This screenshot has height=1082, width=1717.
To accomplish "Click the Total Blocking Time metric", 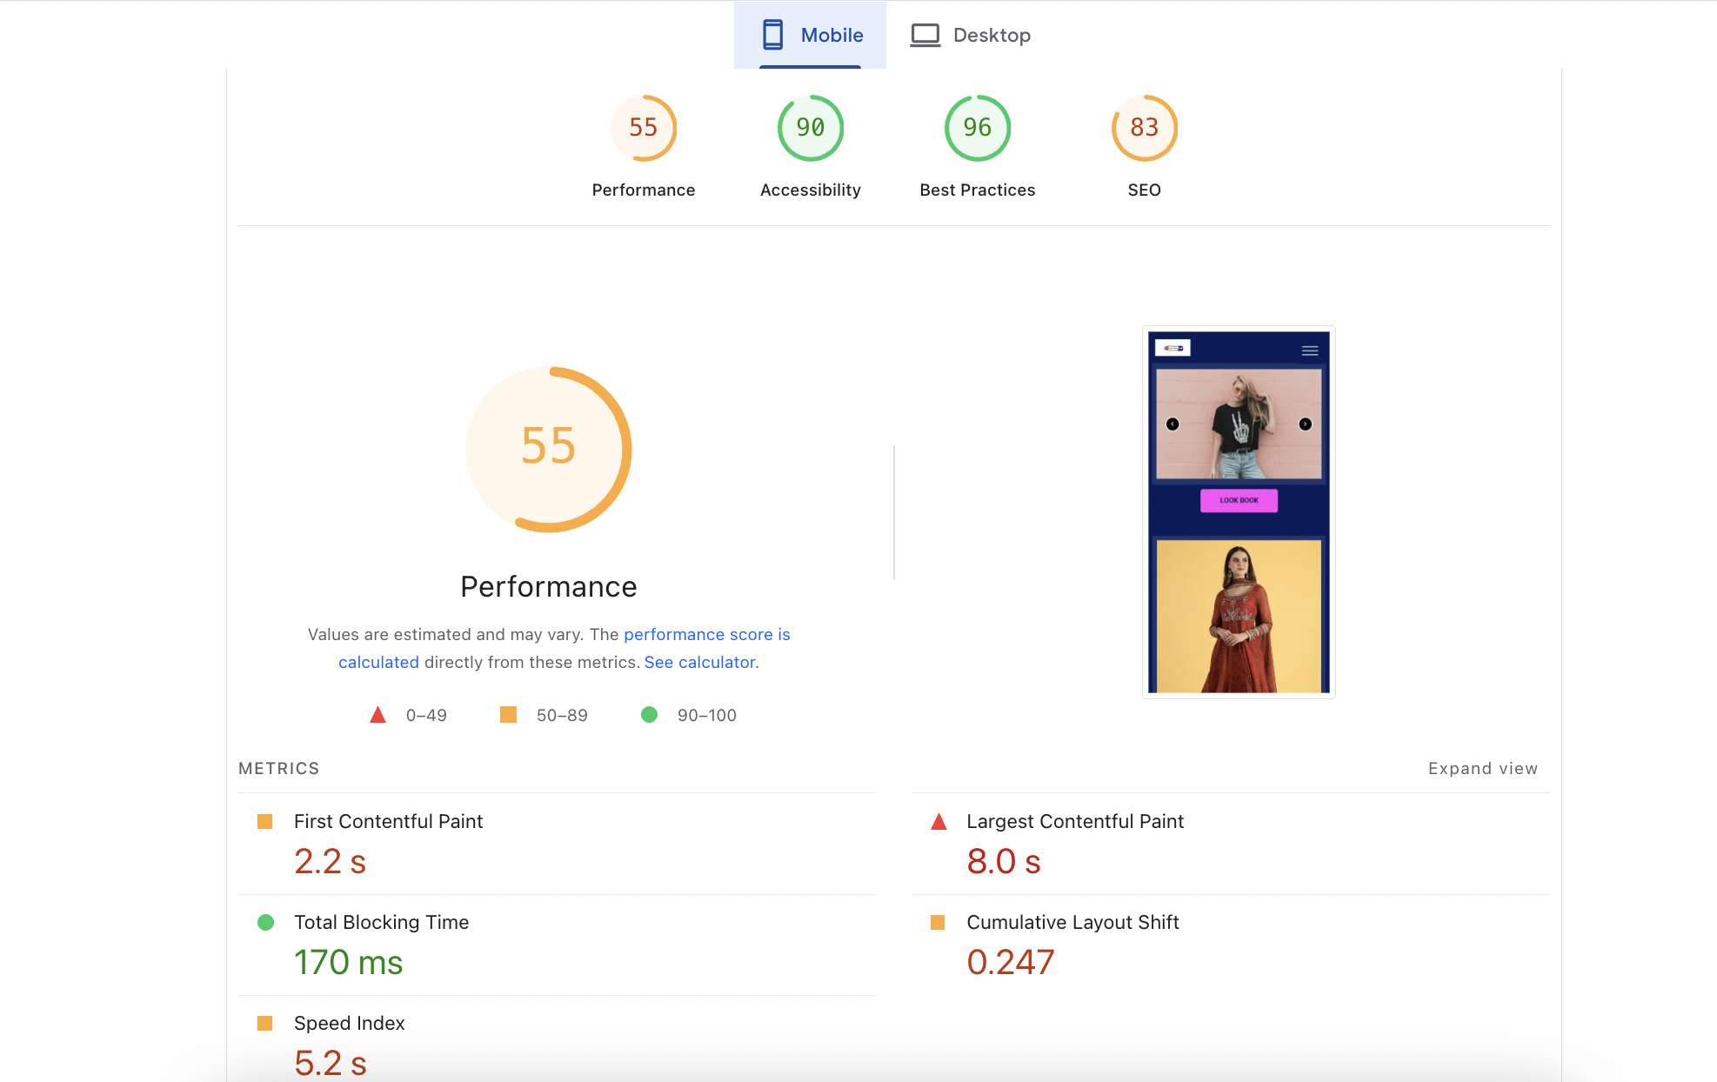I will (x=381, y=922).
